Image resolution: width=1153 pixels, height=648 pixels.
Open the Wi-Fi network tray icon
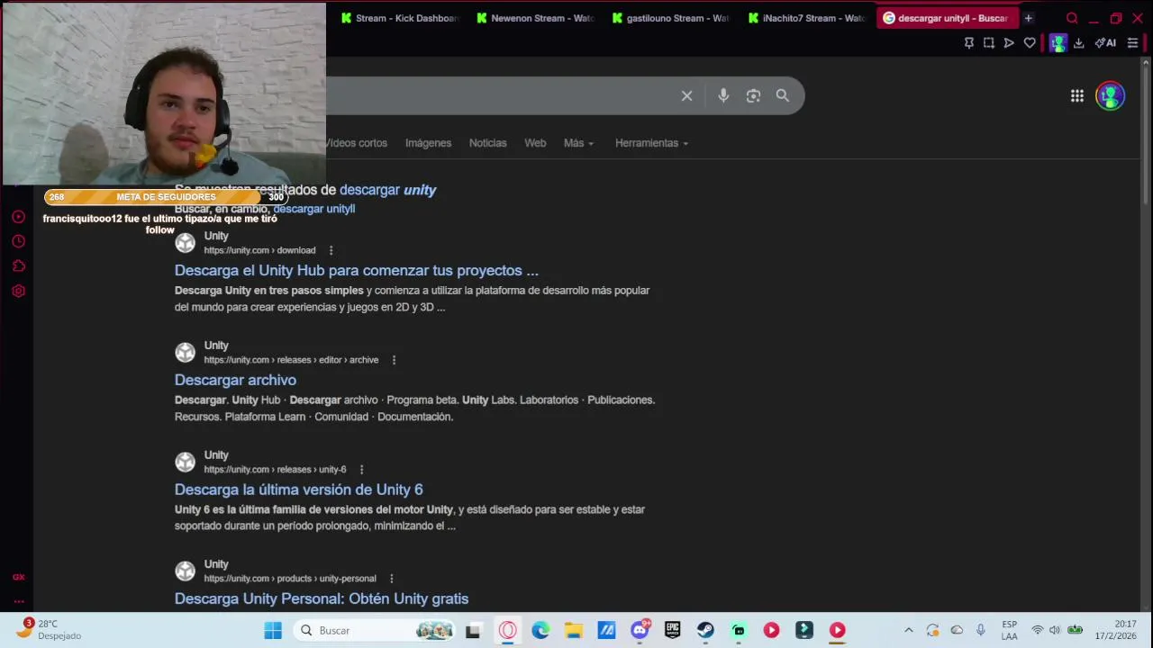pos(1037,631)
